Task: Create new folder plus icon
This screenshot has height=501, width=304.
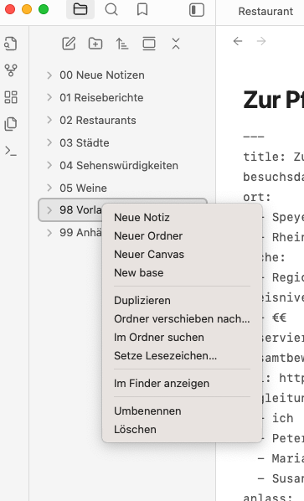Action: [x=95, y=44]
